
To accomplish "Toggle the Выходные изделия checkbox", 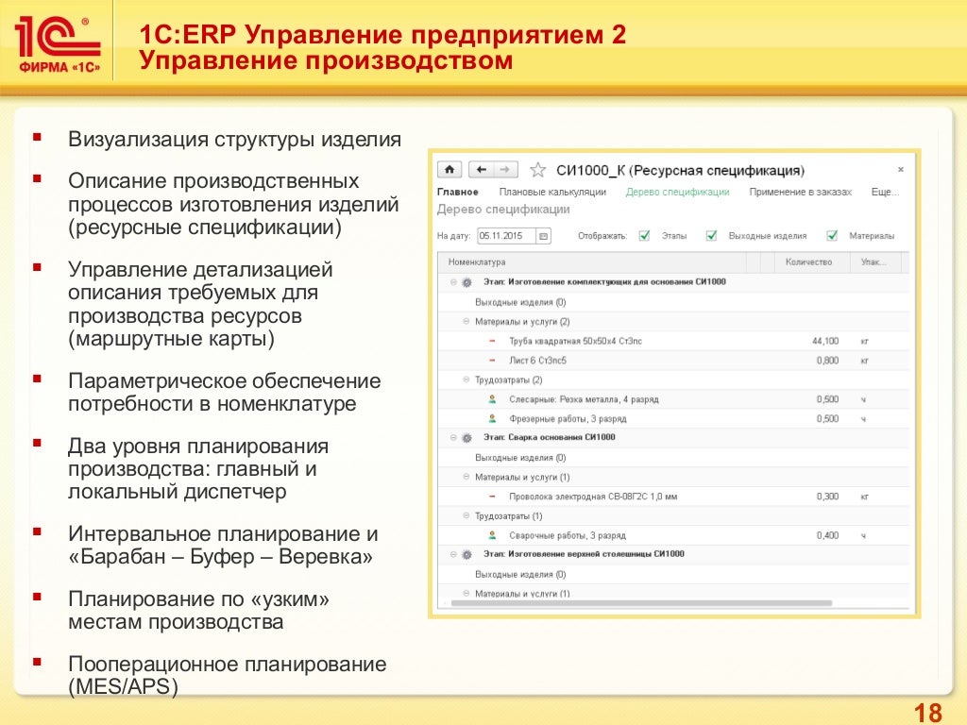I will 711,235.
